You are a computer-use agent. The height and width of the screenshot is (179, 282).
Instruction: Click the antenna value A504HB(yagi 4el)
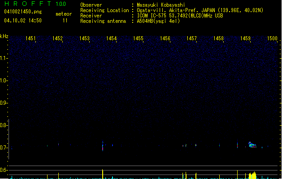[158, 21]
